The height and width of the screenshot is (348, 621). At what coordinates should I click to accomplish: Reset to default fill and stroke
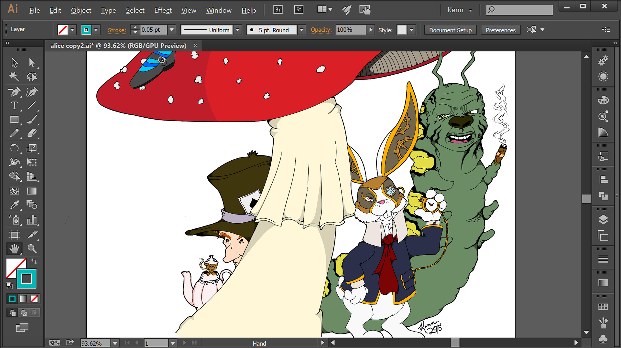coord(9,285)
